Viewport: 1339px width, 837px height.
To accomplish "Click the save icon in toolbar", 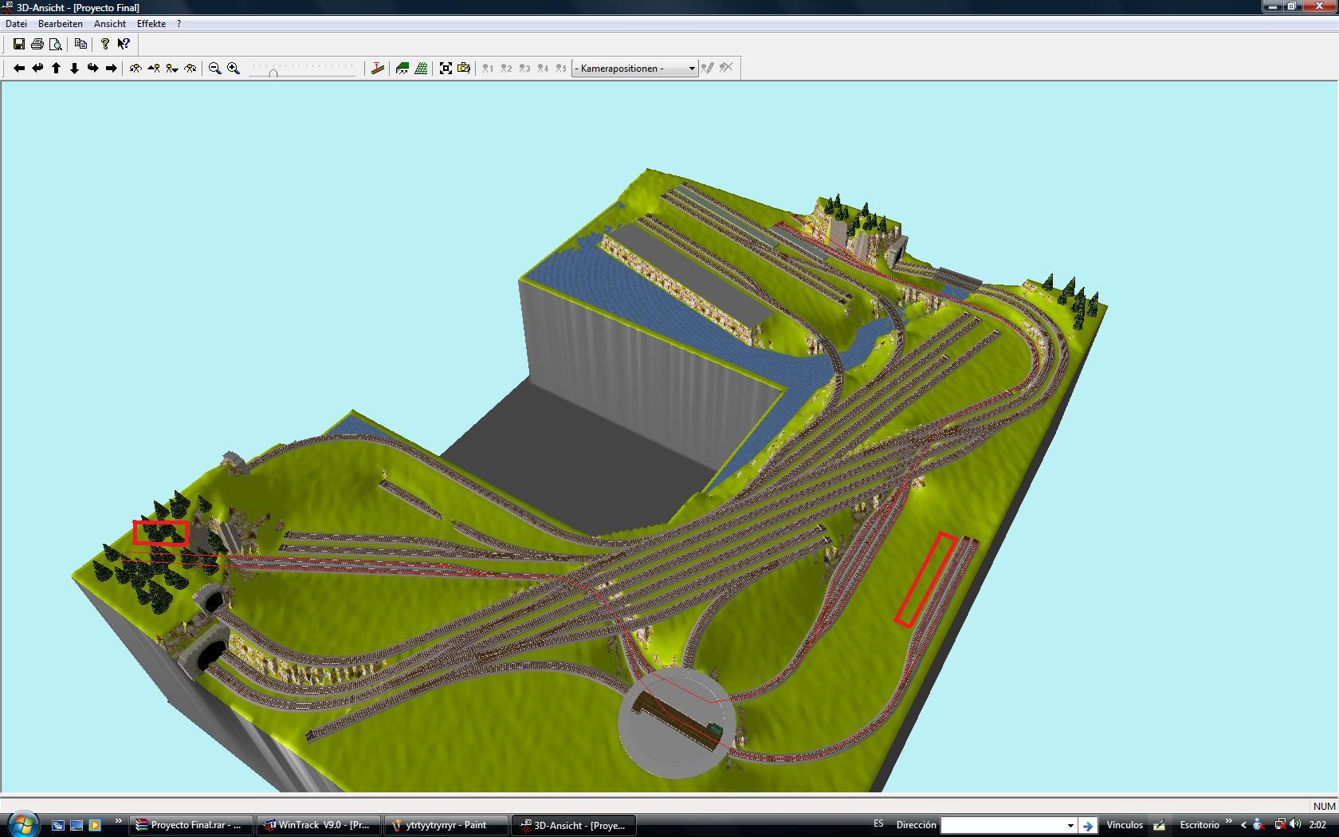I will tap(19, 45).
